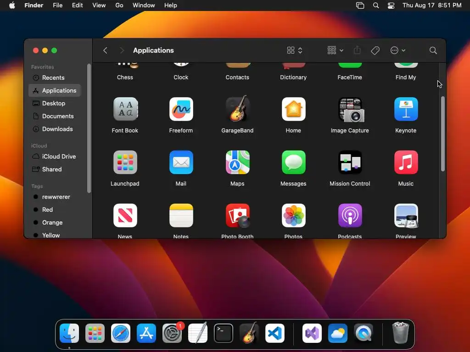The height and width of the screenshot is (352, 470).
Task: Open the Mail app icon
Action: [181, 162]
